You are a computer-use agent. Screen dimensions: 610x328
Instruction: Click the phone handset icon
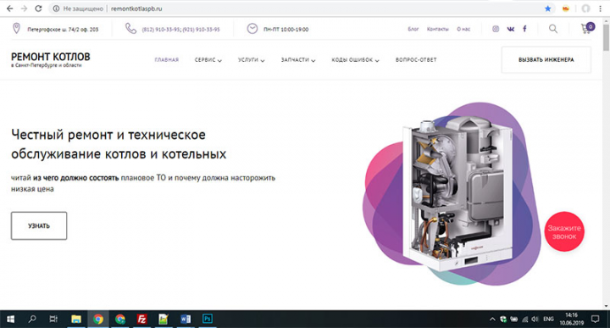(130, 29)
